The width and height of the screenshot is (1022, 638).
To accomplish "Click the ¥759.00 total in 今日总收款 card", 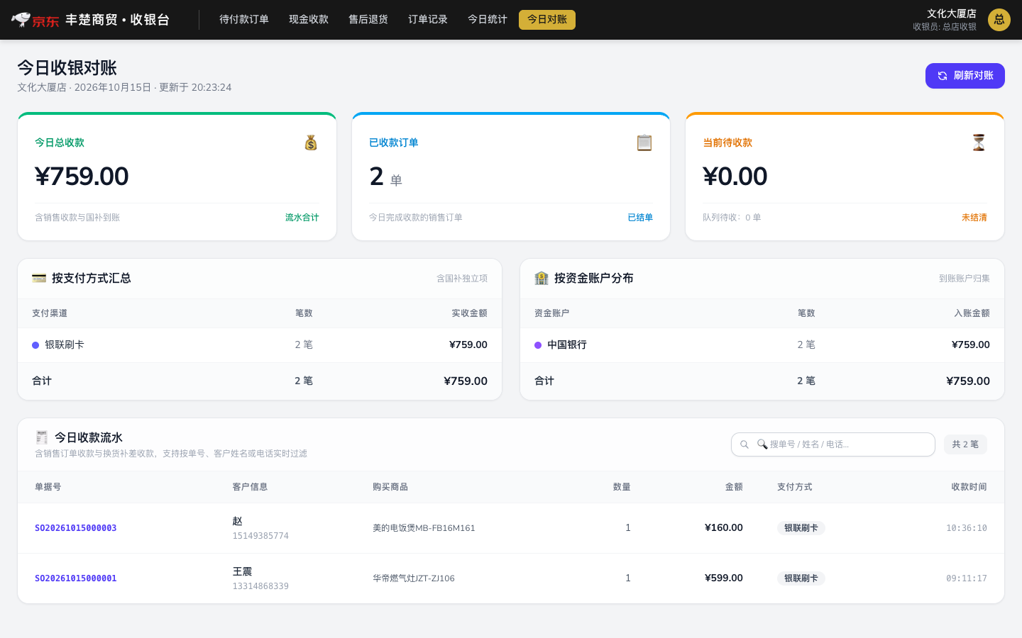I will tap(82, 177).
